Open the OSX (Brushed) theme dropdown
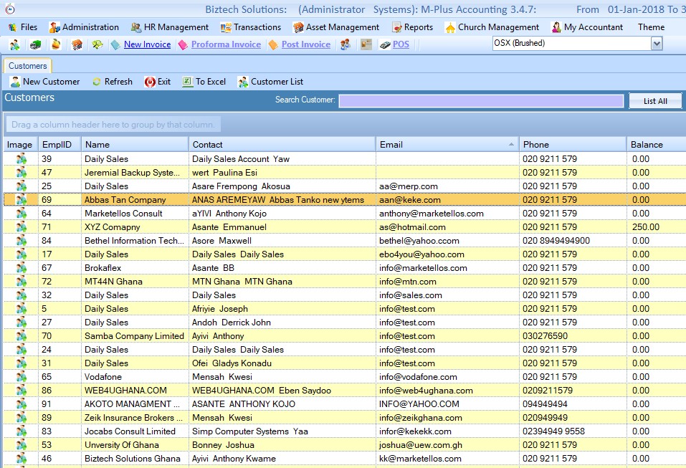The height and width of the screenshot is (468, 686). pyautogui.click(x=656, y=44)
